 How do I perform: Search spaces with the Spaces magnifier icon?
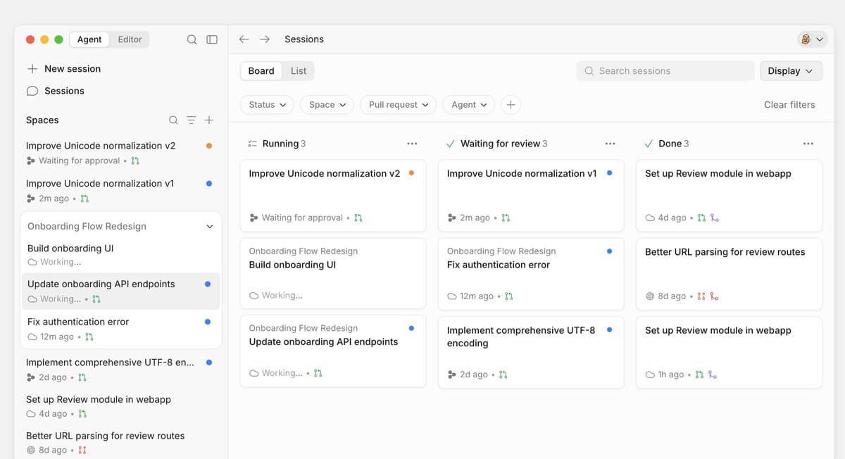pos(173,120)
